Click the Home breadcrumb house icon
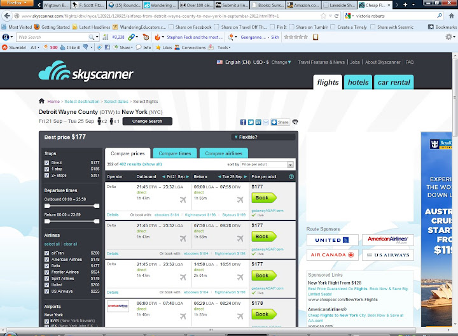 [41, 101]
